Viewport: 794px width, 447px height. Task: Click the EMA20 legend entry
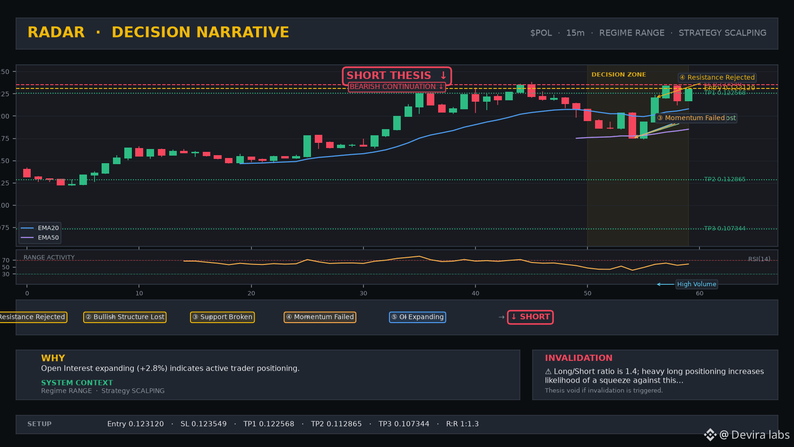(x=40, y=228)
